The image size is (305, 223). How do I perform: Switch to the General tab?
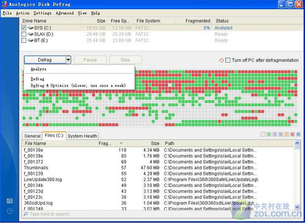pos(32,136)
